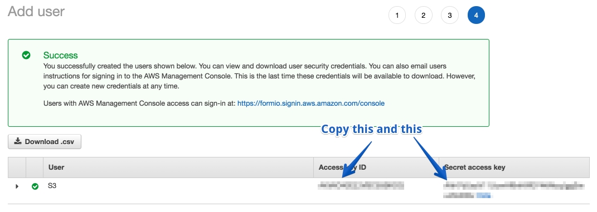Download the credentials .csv file
597x212 pixels.
[45, 142]
